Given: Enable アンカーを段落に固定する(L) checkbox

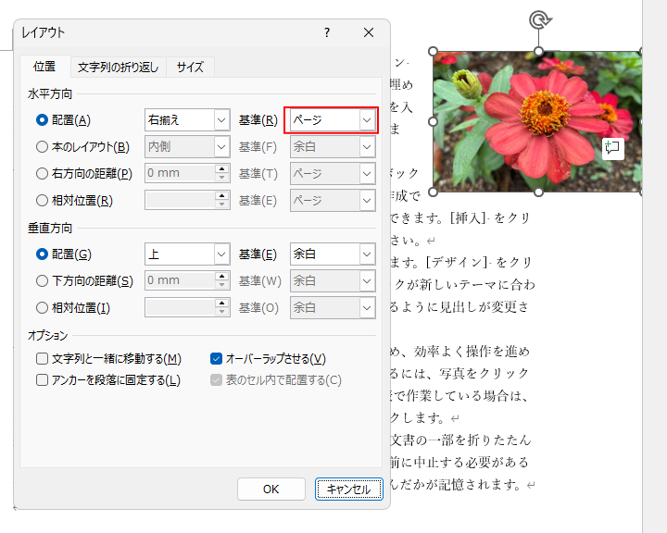Looking at the screenshot, I should coord(42,380).
